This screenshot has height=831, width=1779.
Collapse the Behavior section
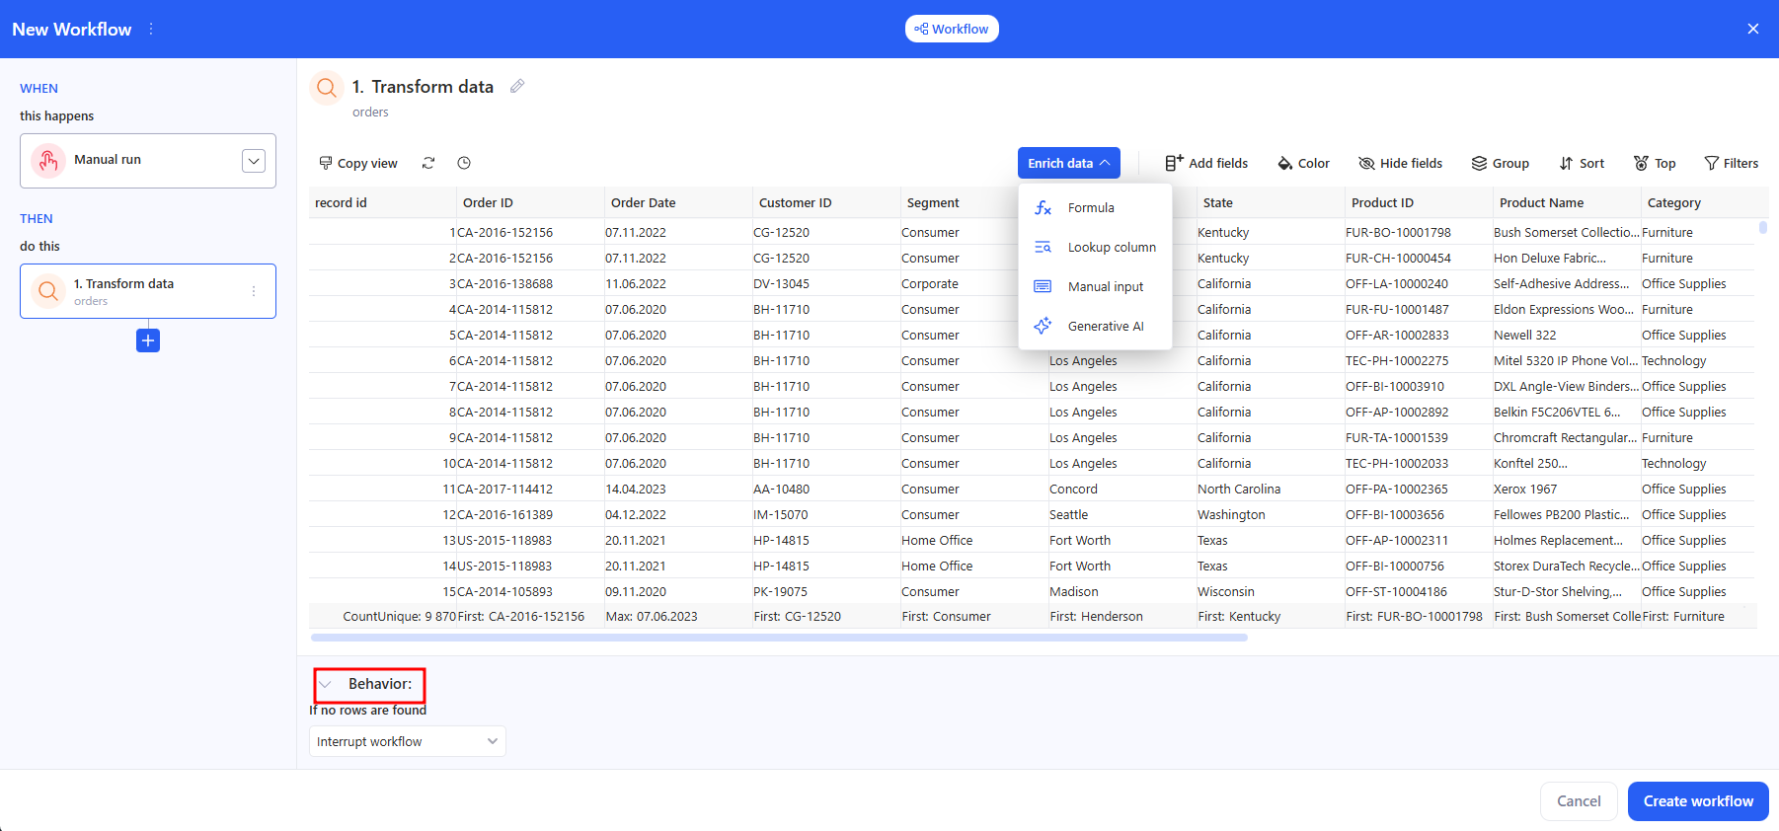pos(326,684)
